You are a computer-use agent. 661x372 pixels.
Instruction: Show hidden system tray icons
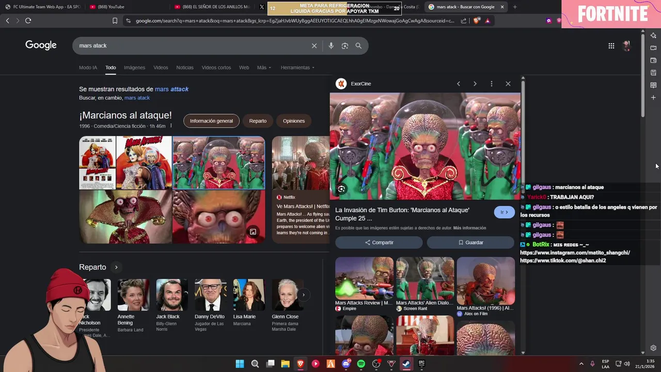(581, 364)
